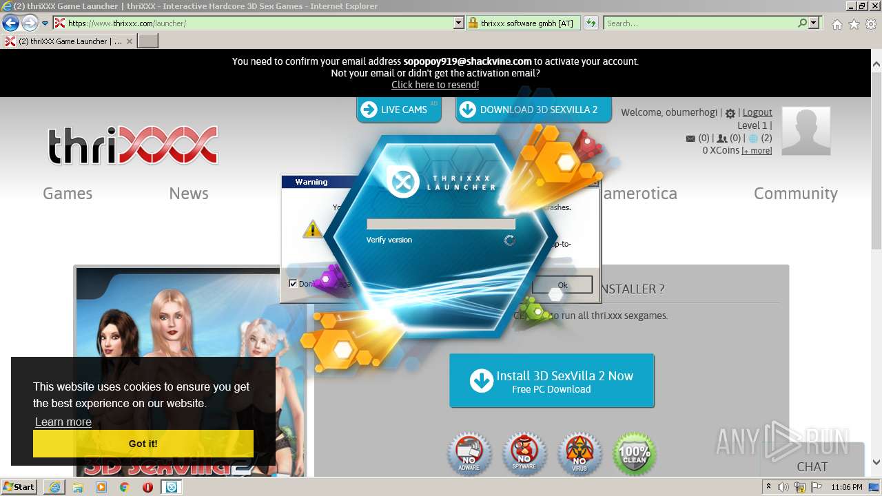Show hidden system tray icons
Image resolution: width=882 pixels, height=496 pixels.
[x=768, y=487]
